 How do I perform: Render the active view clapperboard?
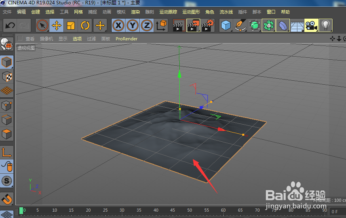179,26
